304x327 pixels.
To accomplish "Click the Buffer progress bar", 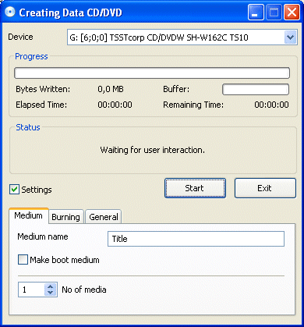I will [256, 90].
